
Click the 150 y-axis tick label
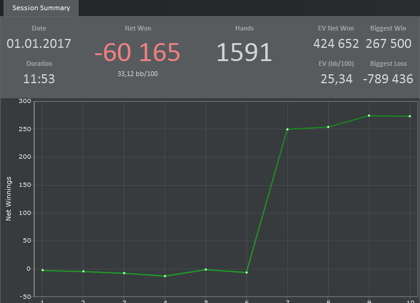(x=25, y=185)
